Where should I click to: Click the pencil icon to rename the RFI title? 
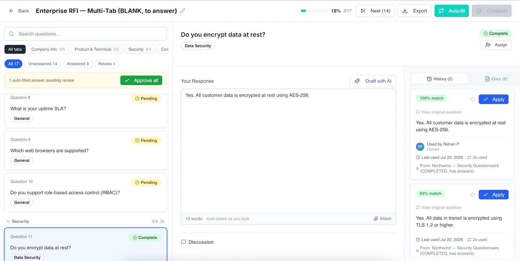183,11
